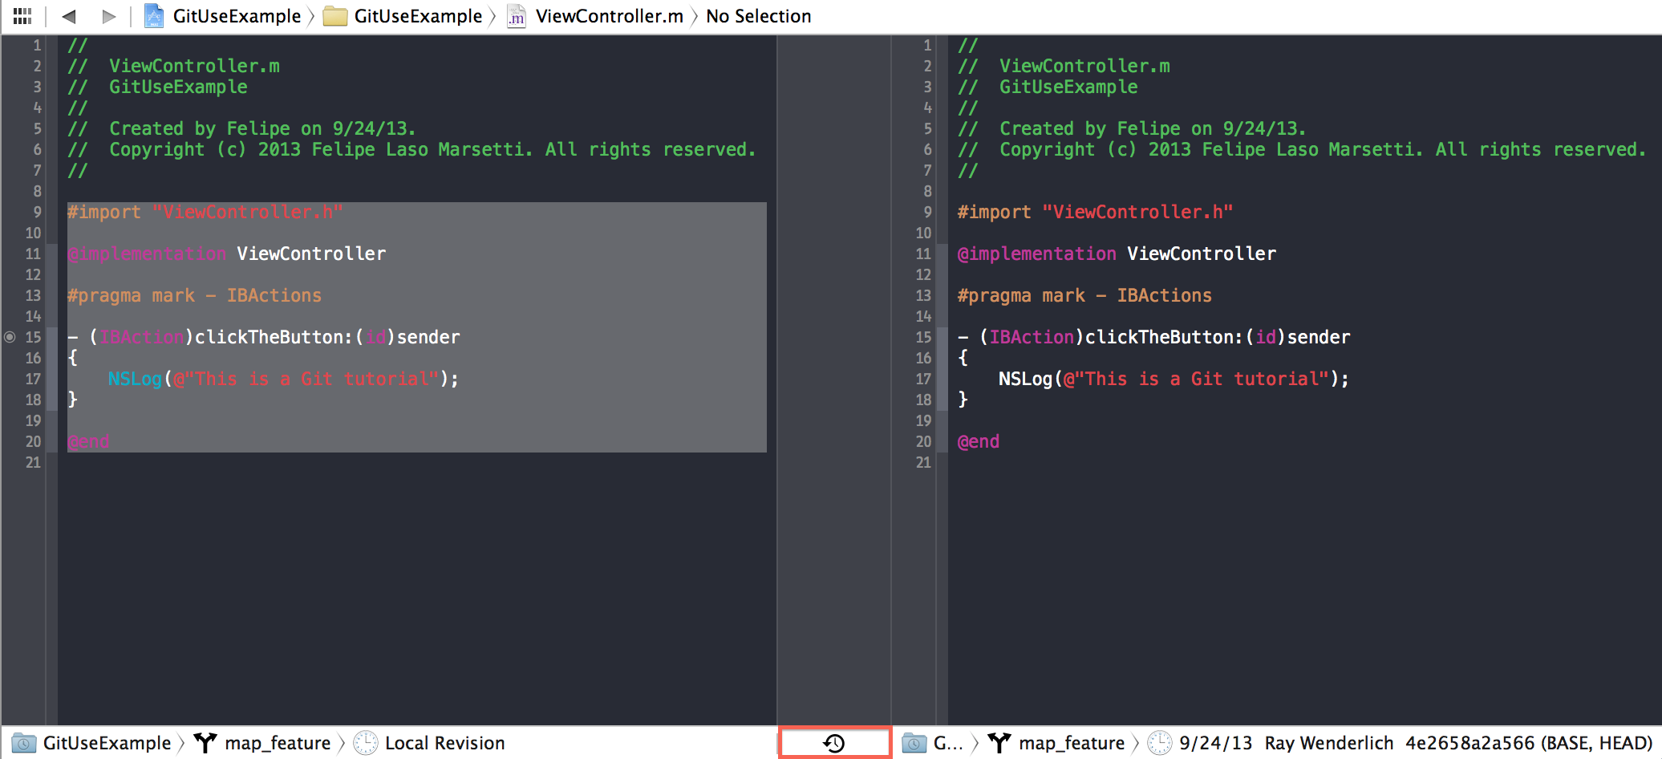Click the highlighted version timeline clock icon

point(834,742)
